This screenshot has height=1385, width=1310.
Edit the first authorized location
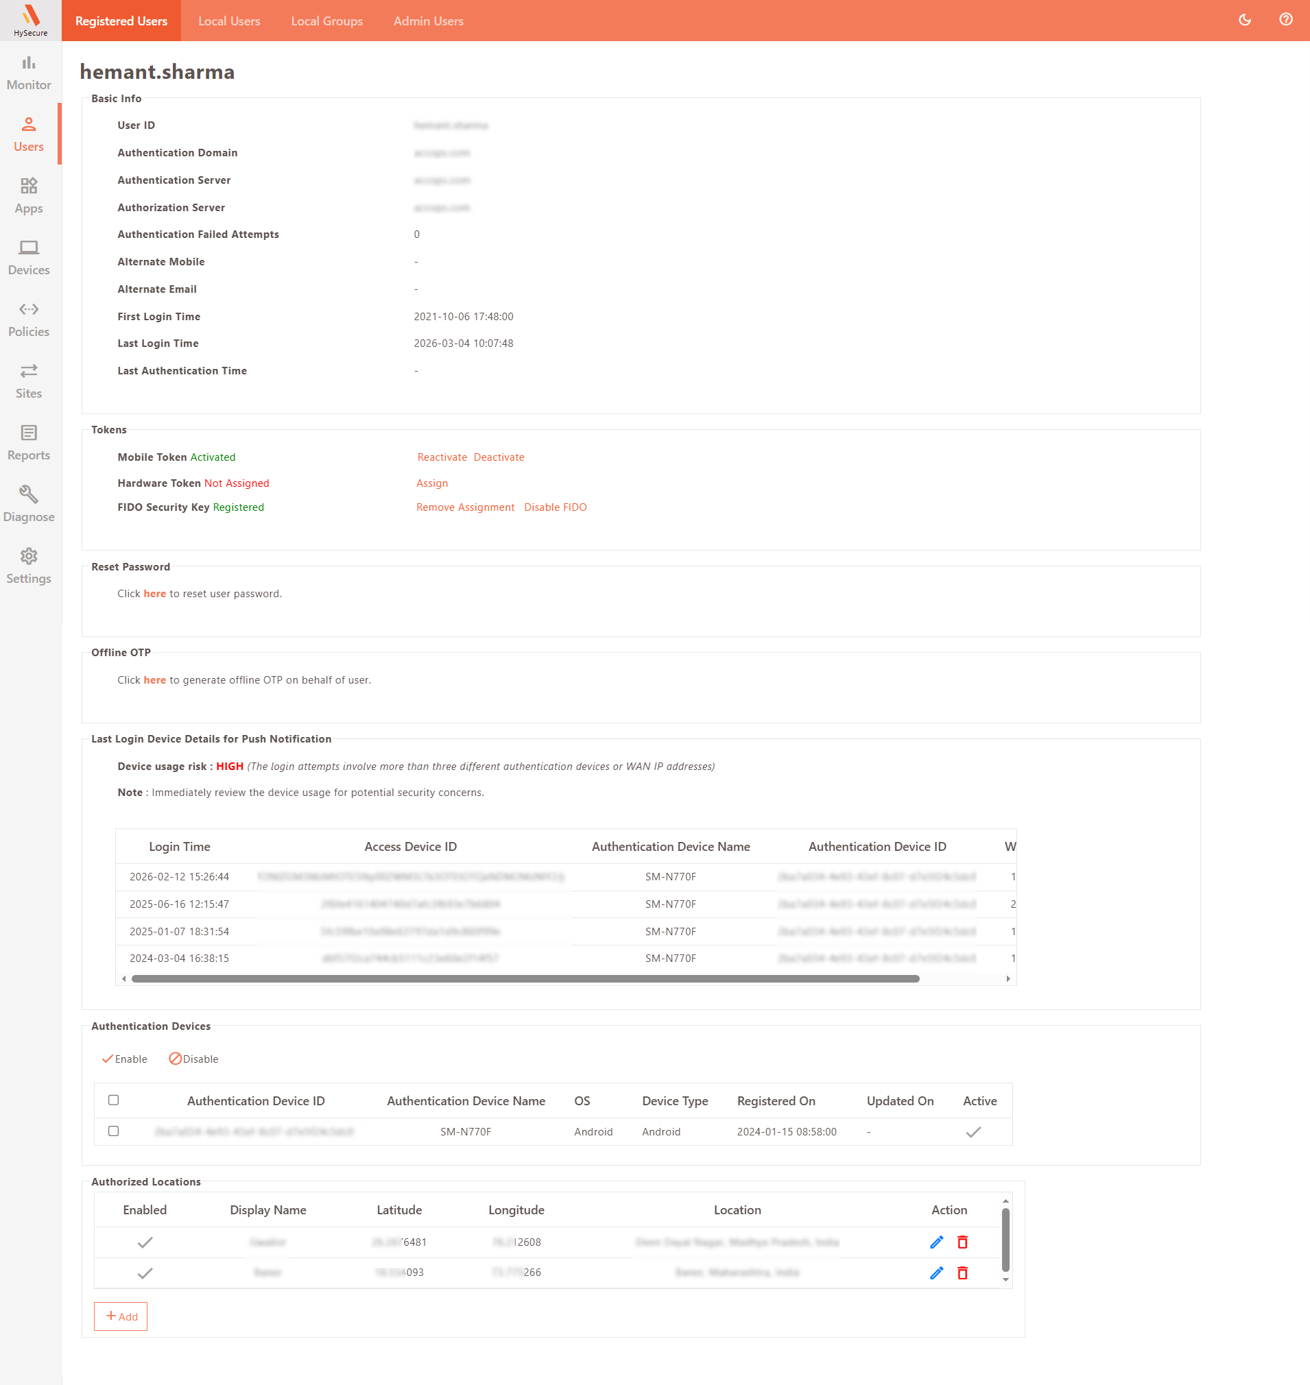click(936, 1242)
